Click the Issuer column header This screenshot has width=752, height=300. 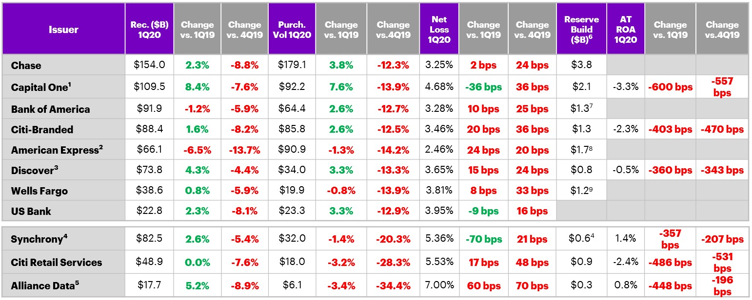(x=63, y=29)
